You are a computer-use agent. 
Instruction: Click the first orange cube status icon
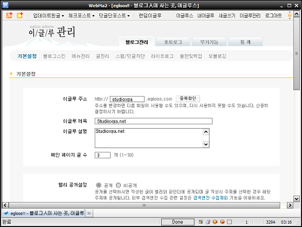click(x=215, y=222)
